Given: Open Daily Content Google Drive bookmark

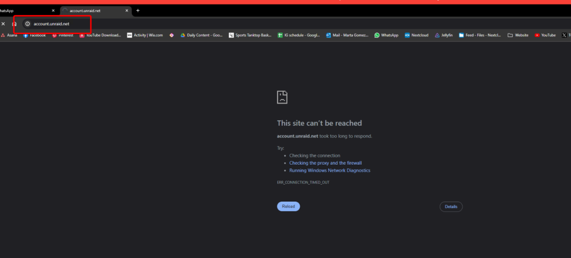Looking at the screenshot, I should pos(202,35).
